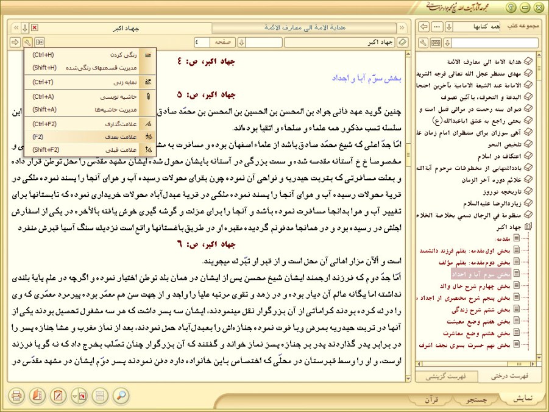Click the page number input showing ٤
Screen dimensions: 549x412
202,43
